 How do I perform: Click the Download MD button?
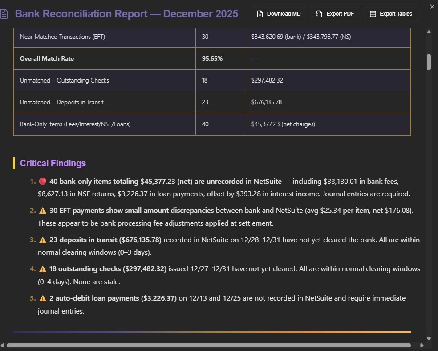coord(279,14)
